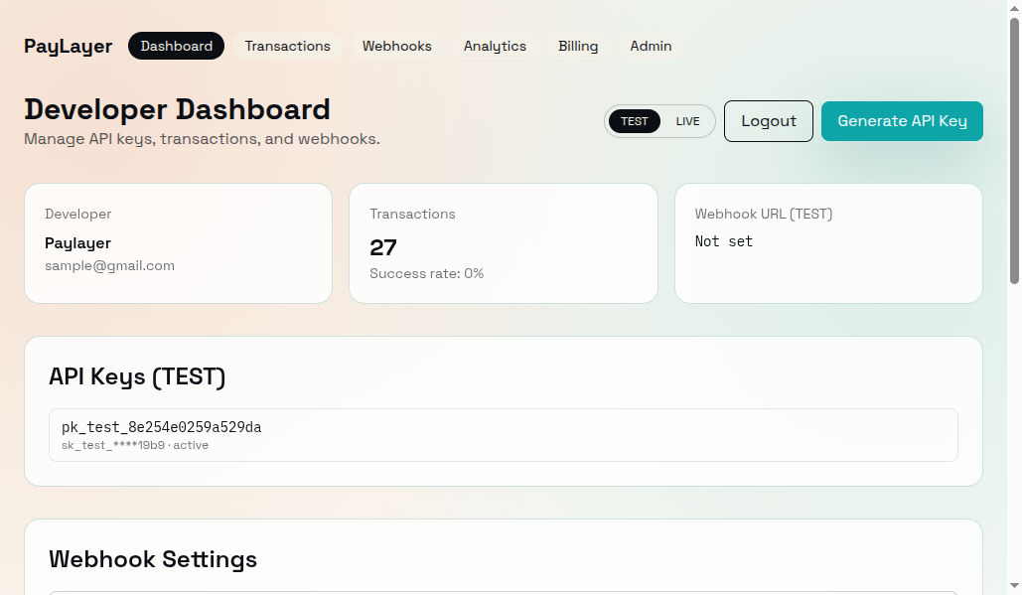Image resolution: width=1022 pixels, height=595 pixels.
Task: Click the Success rate statistic
Action: coord(426,273)
